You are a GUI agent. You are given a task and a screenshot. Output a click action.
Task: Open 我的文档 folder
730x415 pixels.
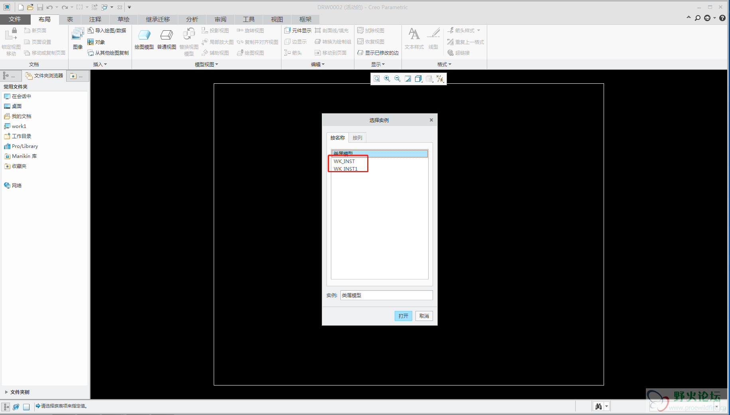tap(18, 116)
